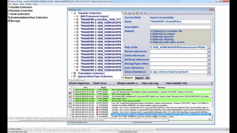Open the Attribute references dropdown
This screenshot has width=237, height=133.
[209, 59]
